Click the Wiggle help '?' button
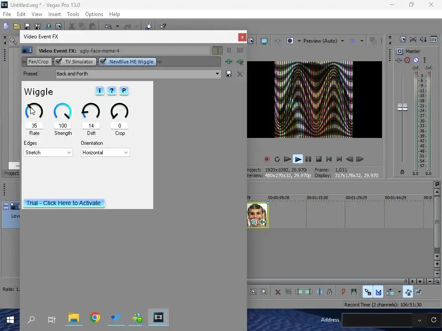This screenshot has height=331, width=442. [112, 91]
